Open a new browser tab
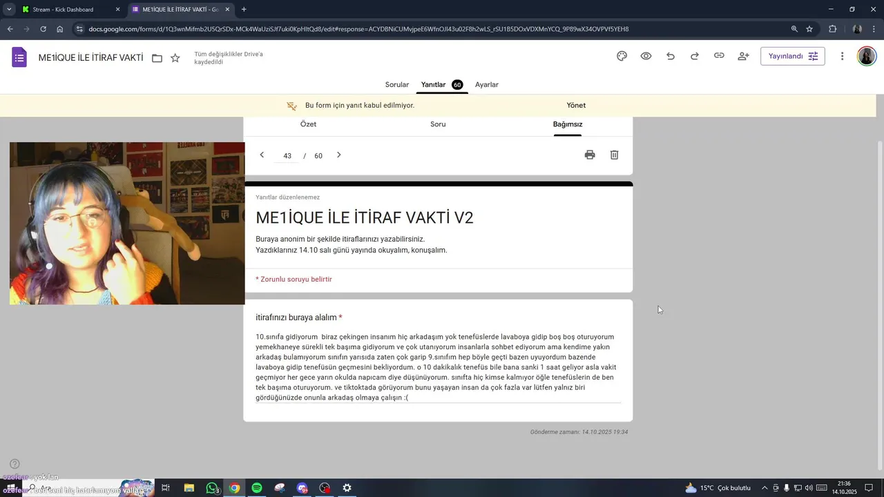 point(244,10)
